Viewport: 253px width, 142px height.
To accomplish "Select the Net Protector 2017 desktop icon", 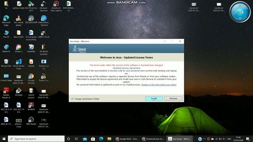I will pyautogui.click(x=31, y=6).
